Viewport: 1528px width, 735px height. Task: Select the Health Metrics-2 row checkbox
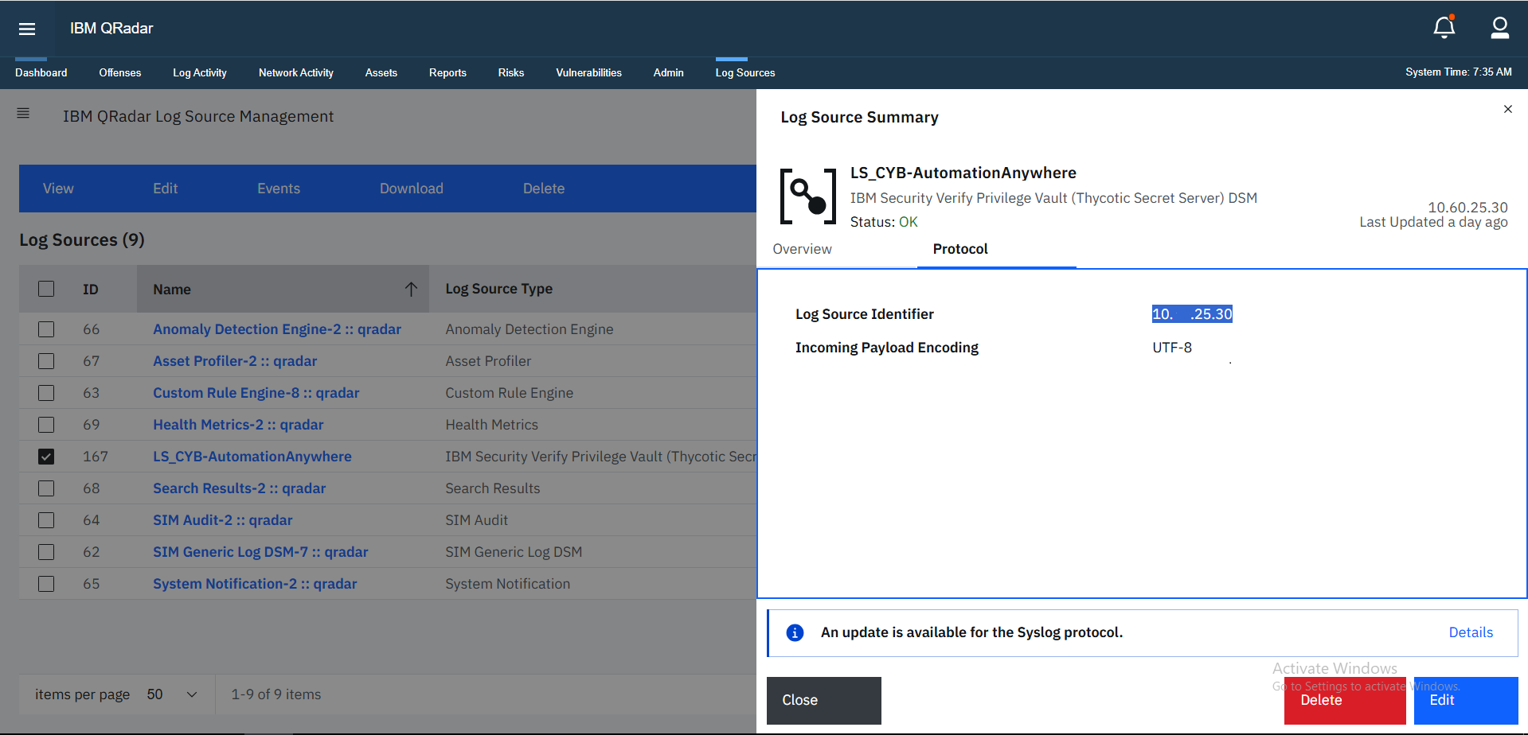tap(46, 425)
